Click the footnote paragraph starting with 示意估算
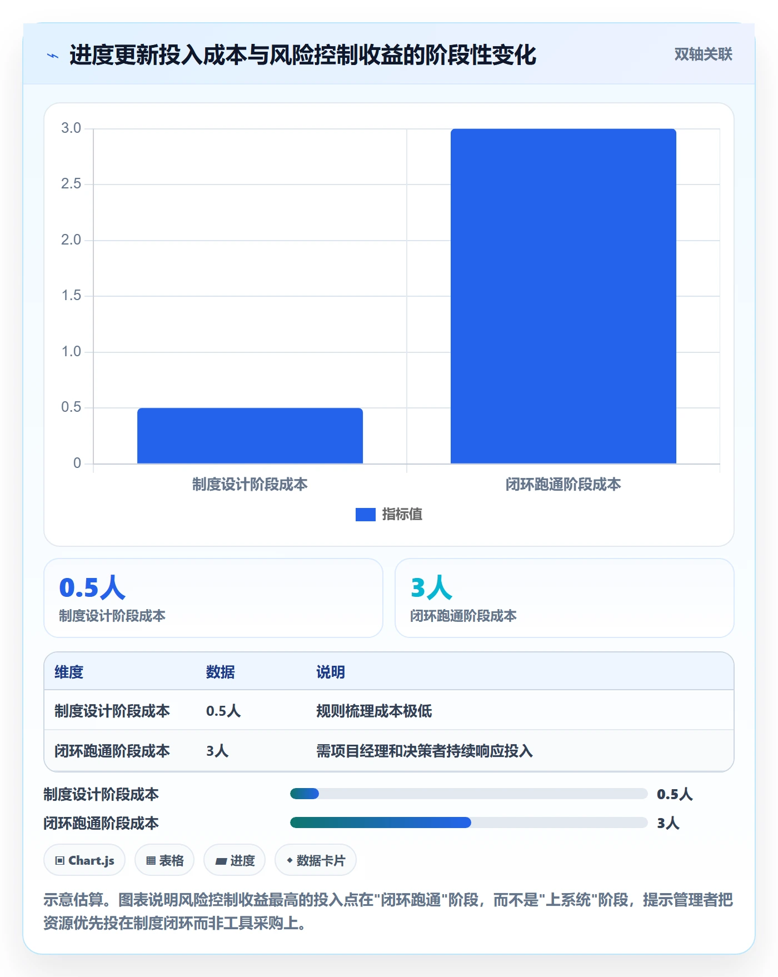Image resolution: width=778 pixels, height=977 pixels. point(388,911)
